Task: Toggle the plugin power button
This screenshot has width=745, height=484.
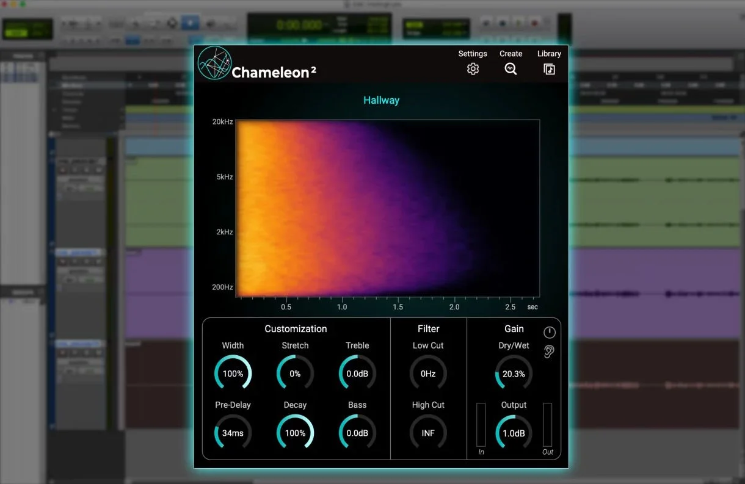Action: 548,331
